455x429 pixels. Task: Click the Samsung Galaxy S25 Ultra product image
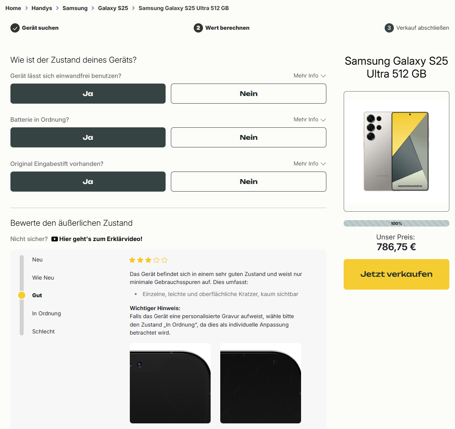pos(396,151)
